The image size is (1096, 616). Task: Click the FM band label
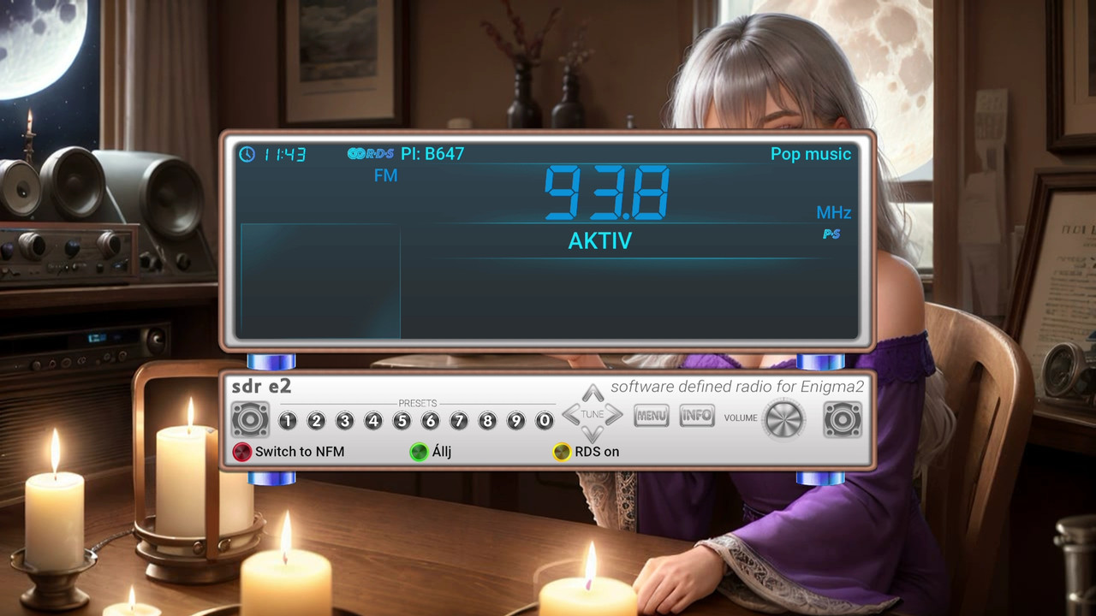coord(386,175)
